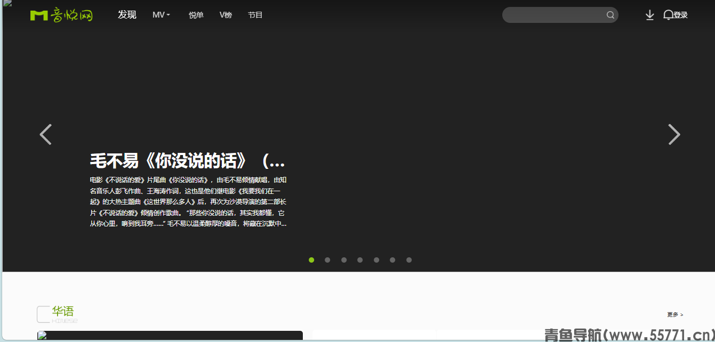Click the magnifier search icon
This screenshot has height=342, width=715.
pyautogui.click(x=610, y=15)
